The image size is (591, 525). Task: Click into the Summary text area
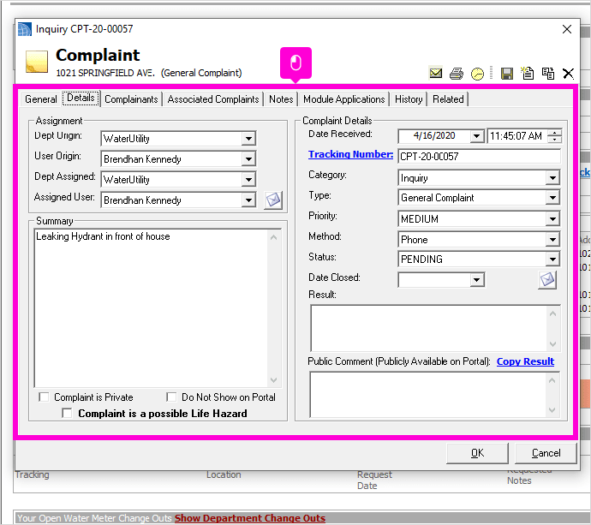151,308
